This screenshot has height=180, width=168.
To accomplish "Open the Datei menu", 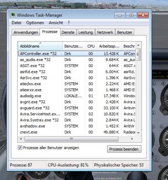I will (x=16, y=23).
